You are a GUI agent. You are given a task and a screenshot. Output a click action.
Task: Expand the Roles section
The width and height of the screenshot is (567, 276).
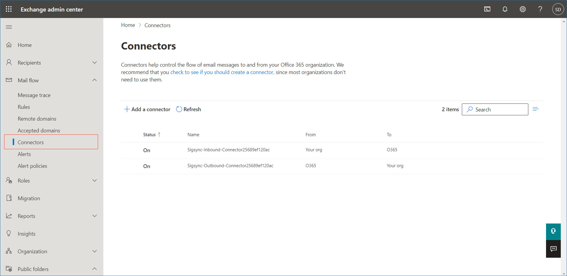94,180
